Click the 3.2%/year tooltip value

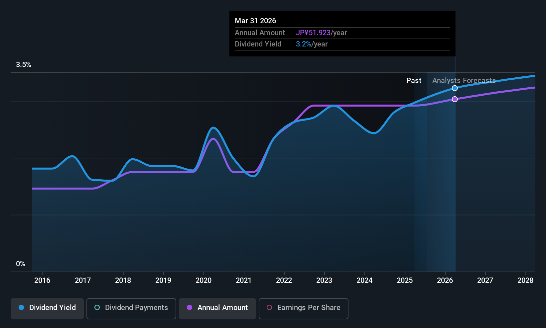coord(312,44)
